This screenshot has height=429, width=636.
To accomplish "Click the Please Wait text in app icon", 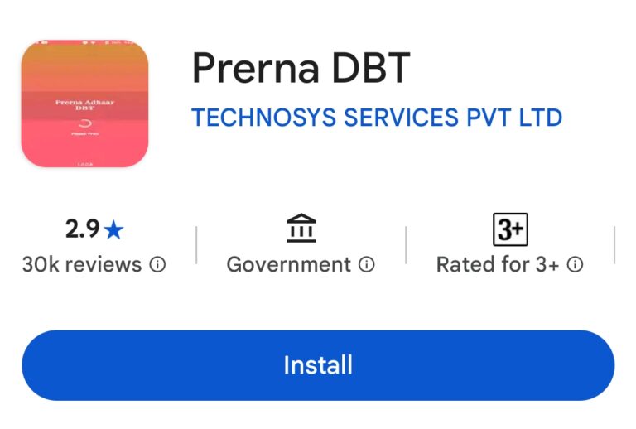I will (84, 133).
